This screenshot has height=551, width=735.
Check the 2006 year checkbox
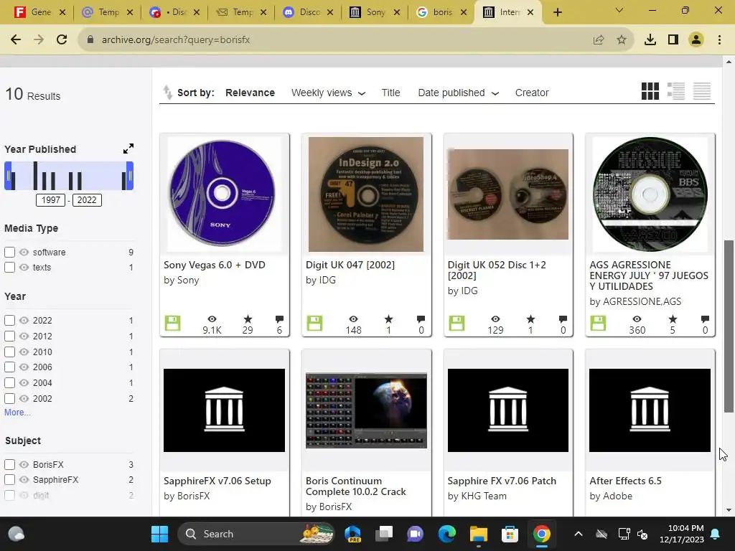click(9, 367)
